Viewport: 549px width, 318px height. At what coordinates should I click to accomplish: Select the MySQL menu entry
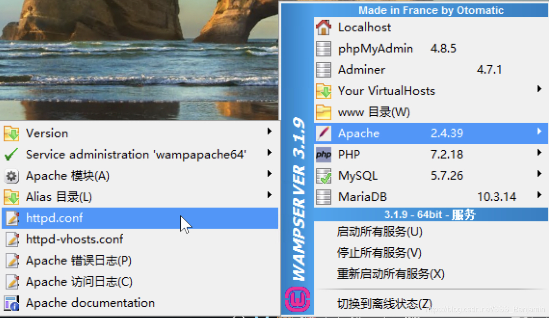pyautogui.click(x=430, y=176)
